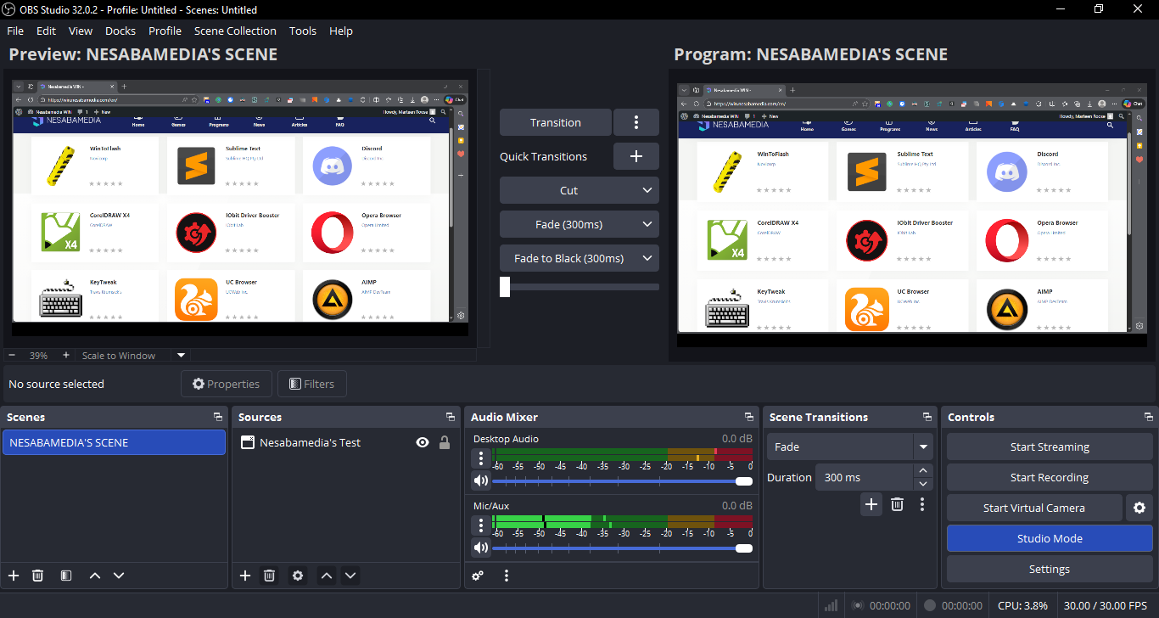The height and width of the screenshot is (618, 1159).
Task: Click the Start Streaming button
Action: (x=1049, y=447)
